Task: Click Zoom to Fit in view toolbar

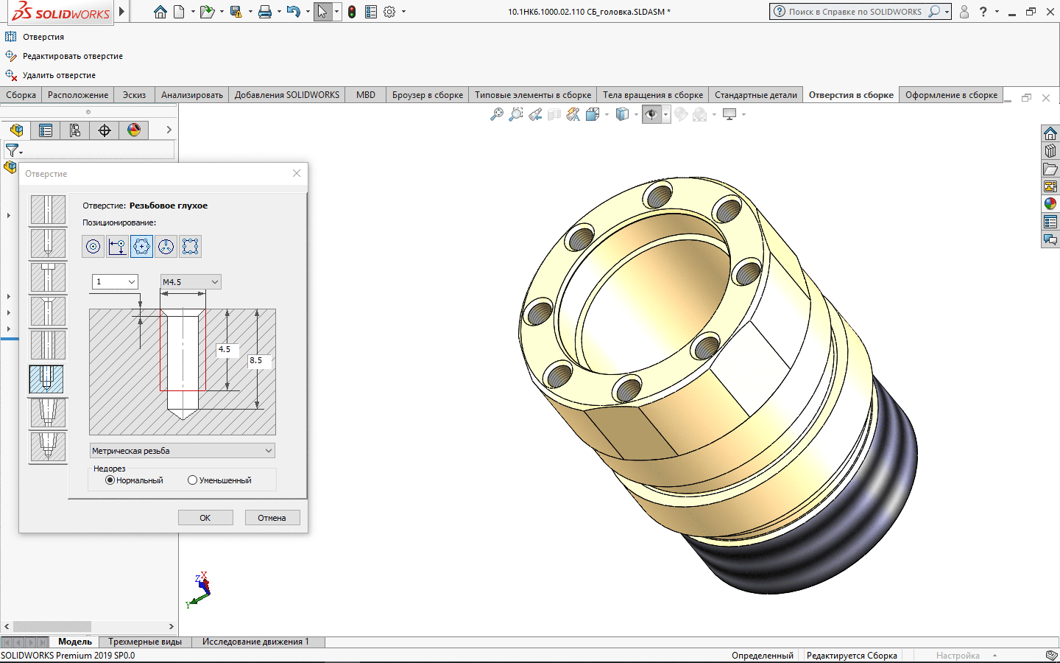Action: pyautogui.click(x=497, y=114)
